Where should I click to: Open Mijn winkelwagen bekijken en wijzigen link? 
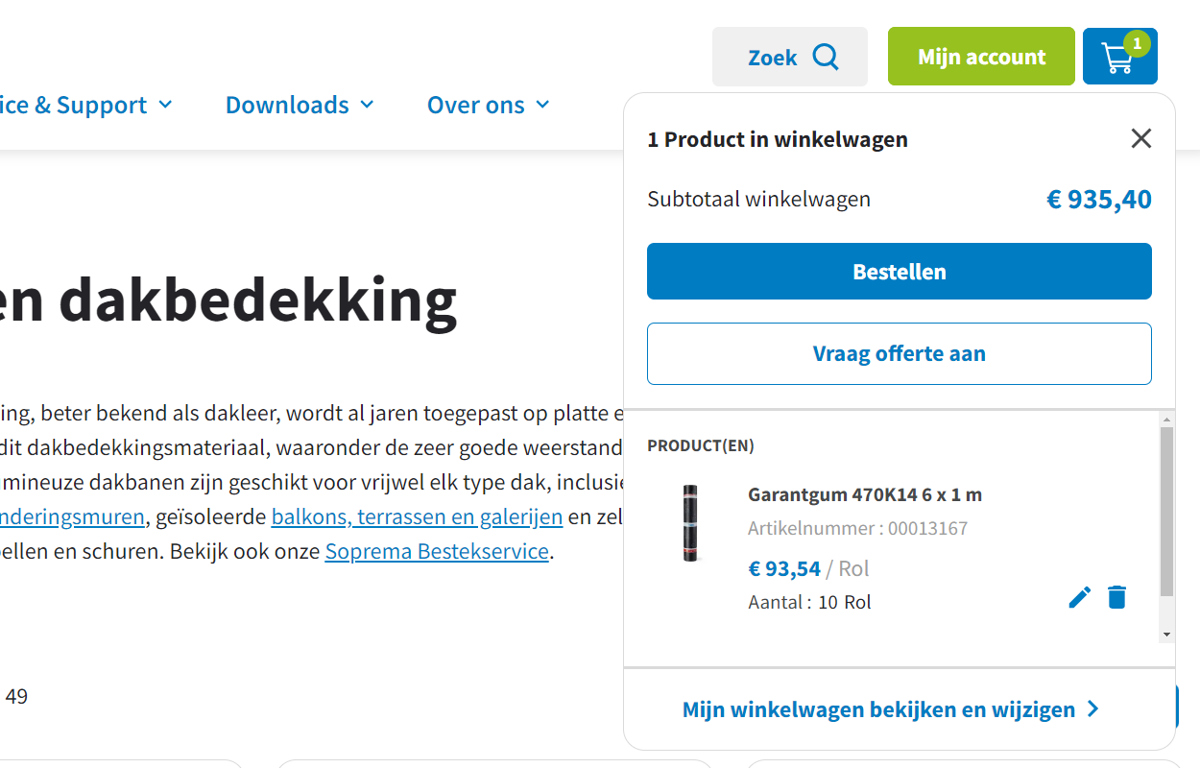coord(878,709)
